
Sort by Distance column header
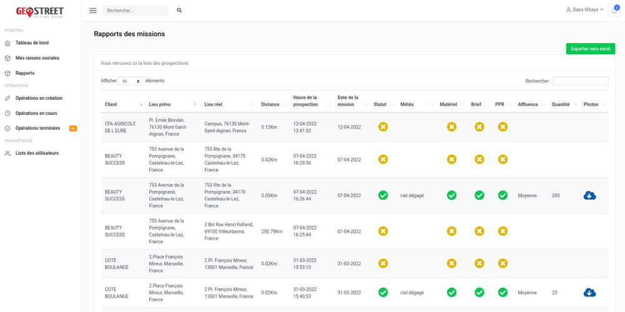(x=271, y=104)
